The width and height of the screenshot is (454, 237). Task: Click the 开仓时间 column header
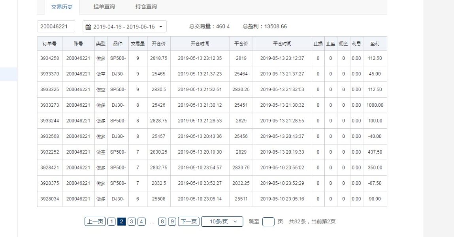[x=200, y=43]
